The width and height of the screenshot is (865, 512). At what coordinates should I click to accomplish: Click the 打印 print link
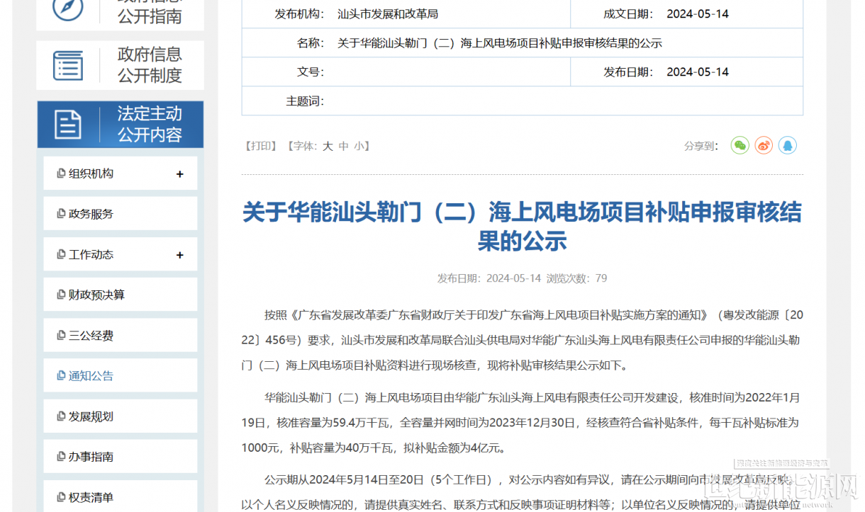coord(260,146)
